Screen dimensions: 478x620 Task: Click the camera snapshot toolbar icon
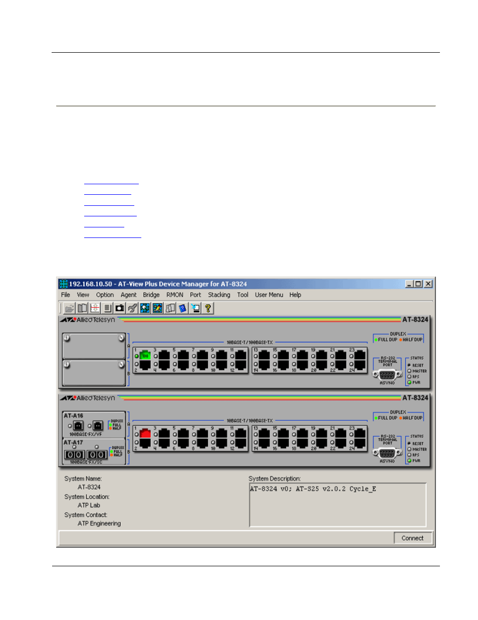pyautogui.click(x=120, y=308)
